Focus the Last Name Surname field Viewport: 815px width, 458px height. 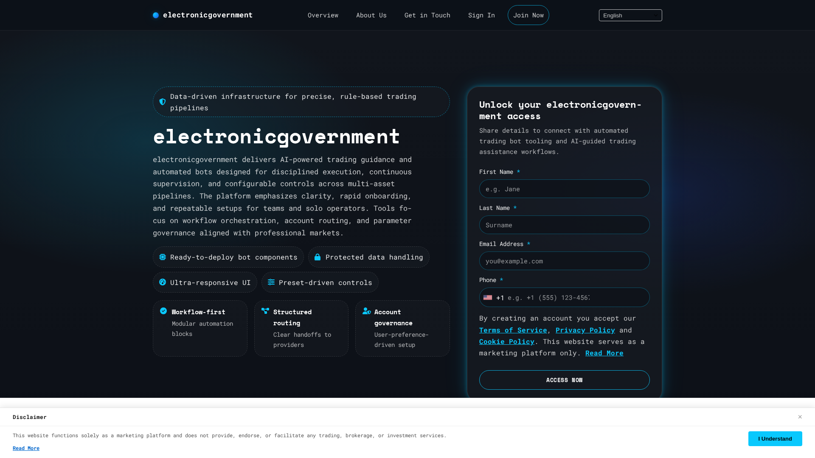[565, 225]
